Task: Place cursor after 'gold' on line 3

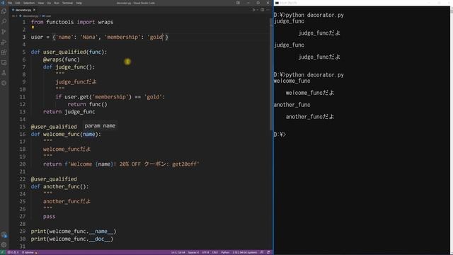Action: point(162,37)
